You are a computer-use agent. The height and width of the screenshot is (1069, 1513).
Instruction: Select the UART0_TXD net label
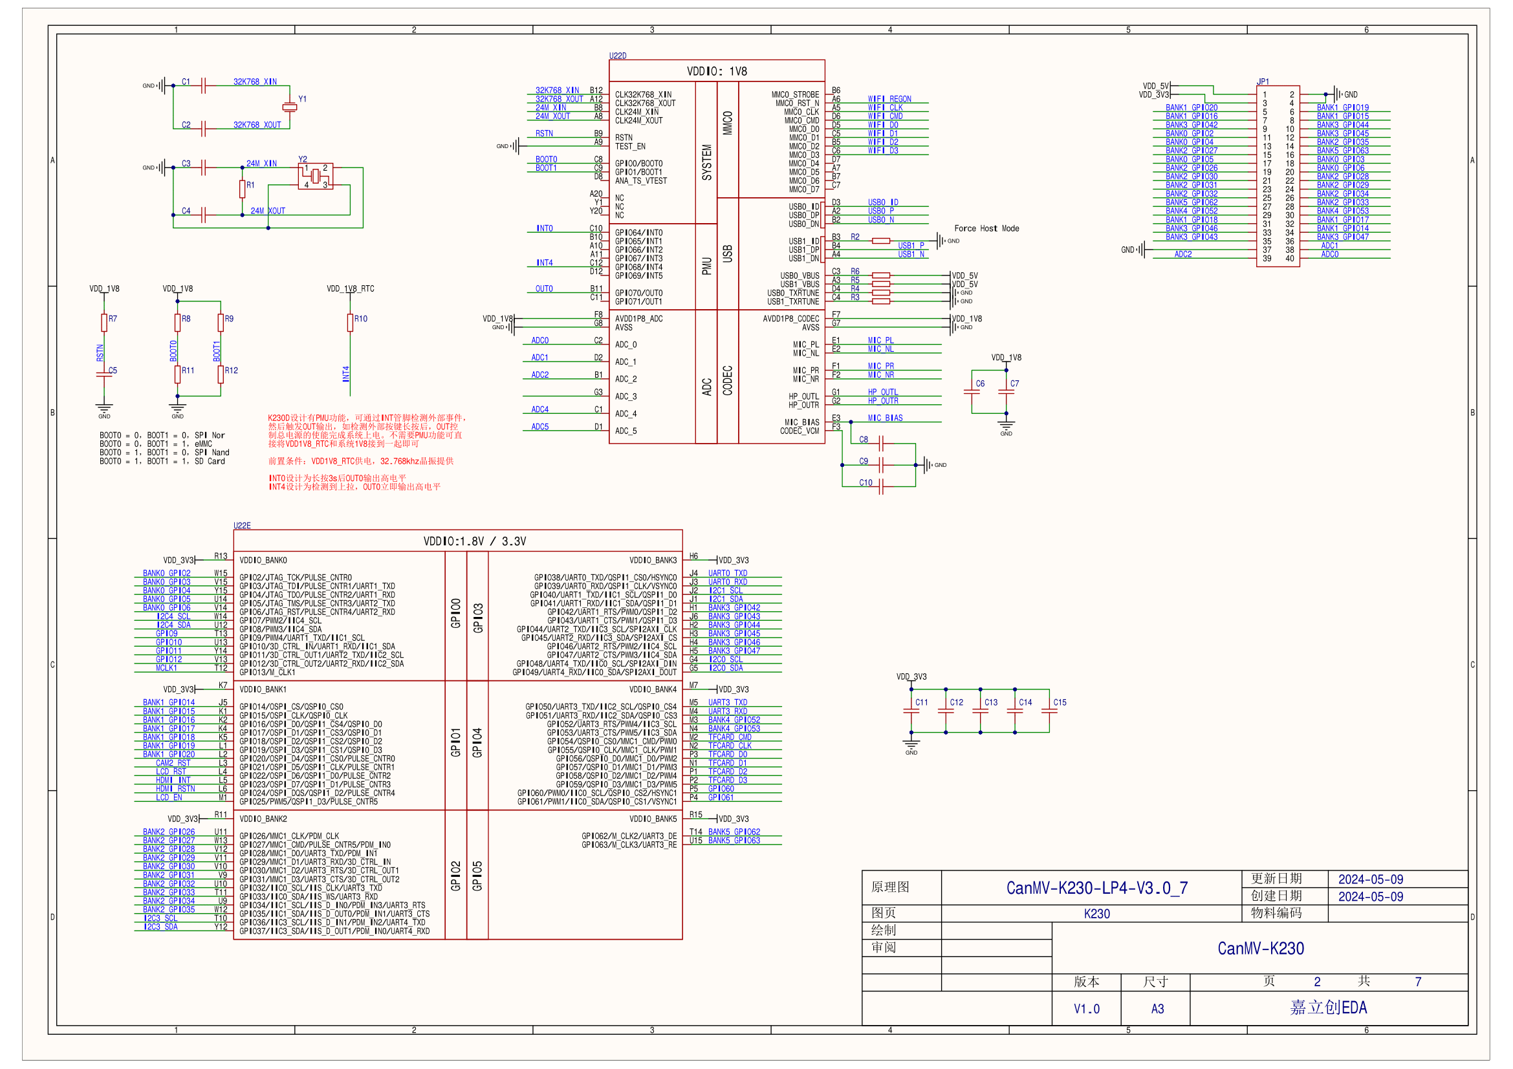click(x=728, y=574)
